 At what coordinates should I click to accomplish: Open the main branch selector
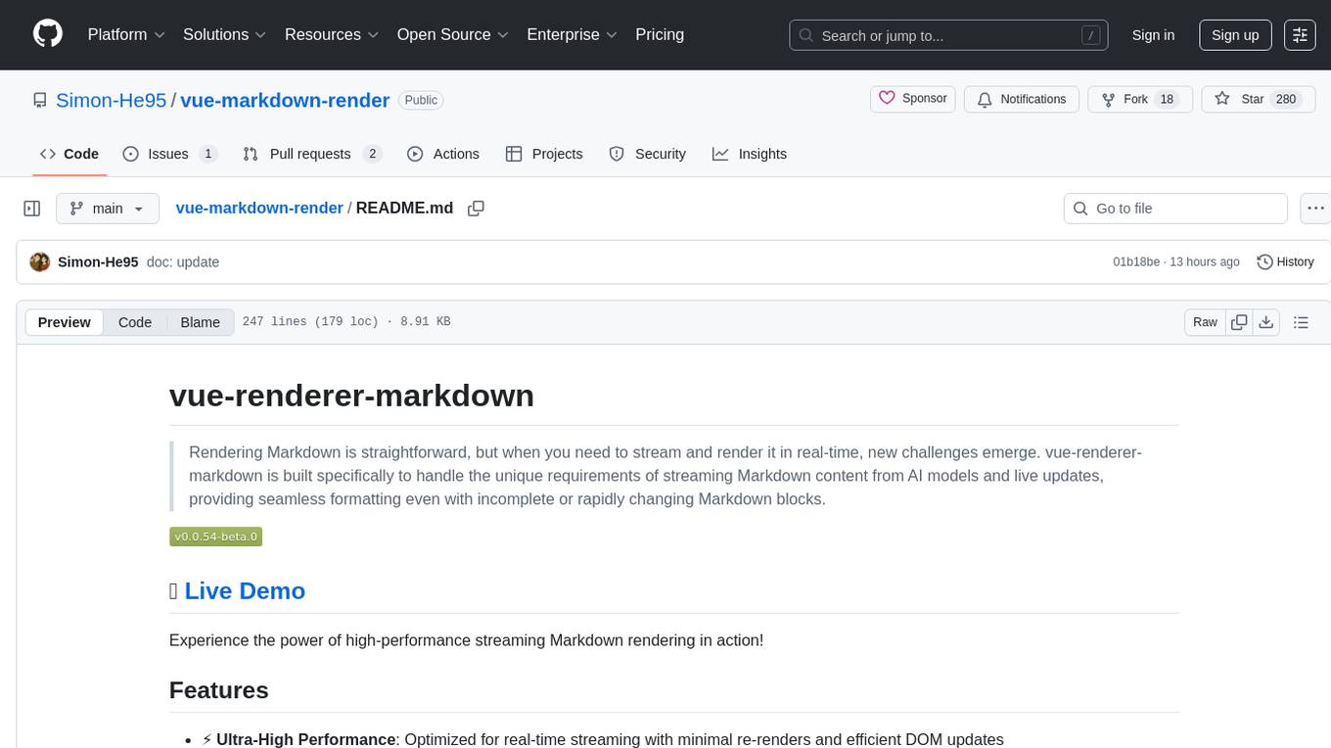(108, 209)
